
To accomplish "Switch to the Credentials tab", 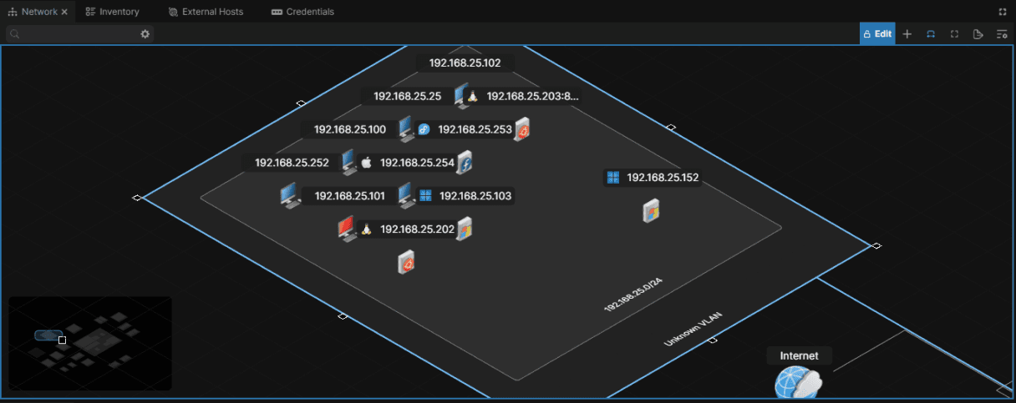I will [302, 12].
